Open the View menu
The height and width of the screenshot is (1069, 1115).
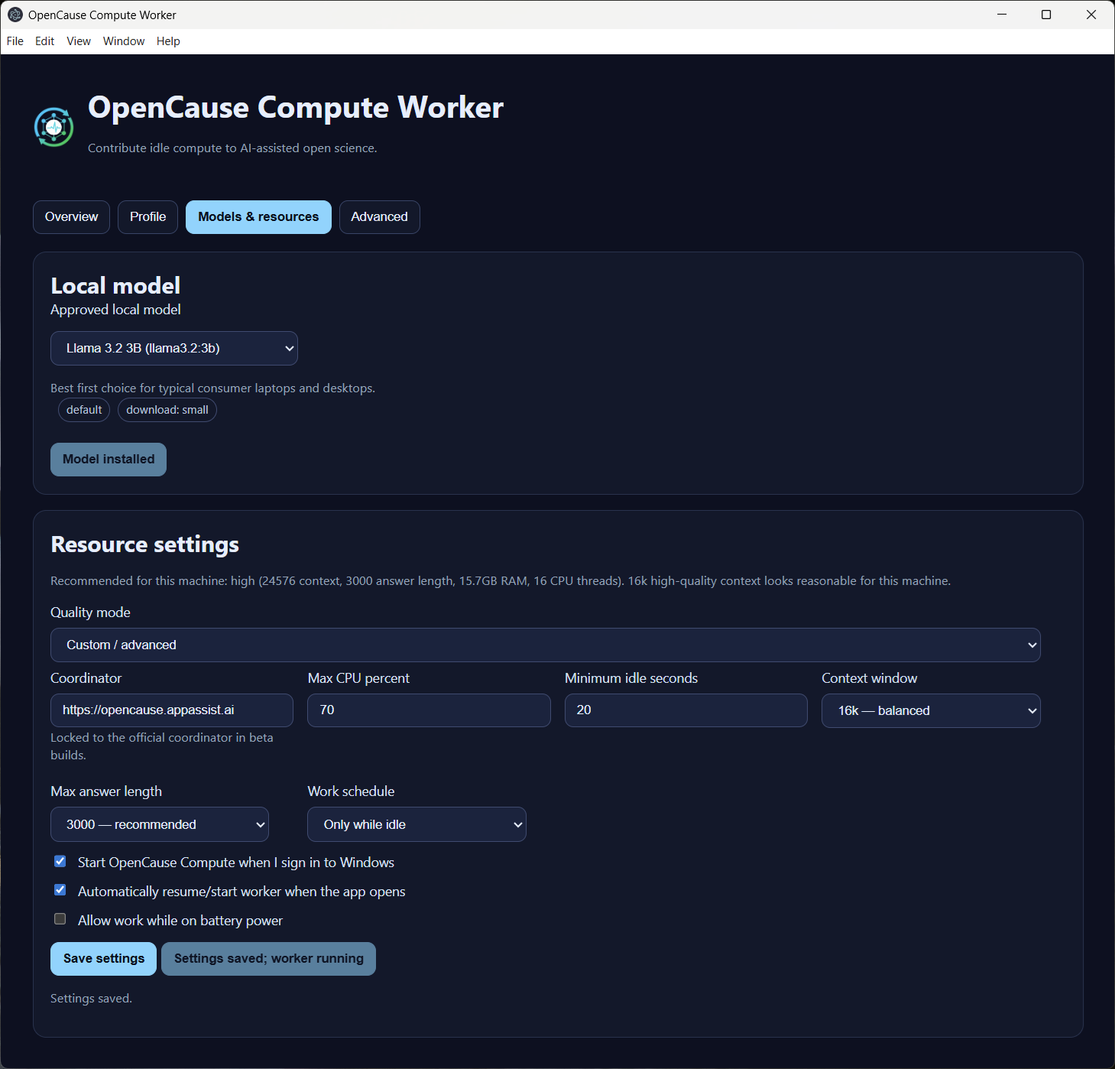click(79, 41)
